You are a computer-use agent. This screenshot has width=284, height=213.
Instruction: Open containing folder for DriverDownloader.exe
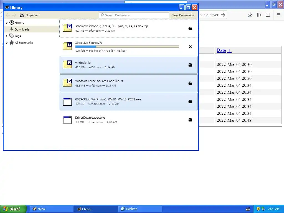(x=190, y=120)
